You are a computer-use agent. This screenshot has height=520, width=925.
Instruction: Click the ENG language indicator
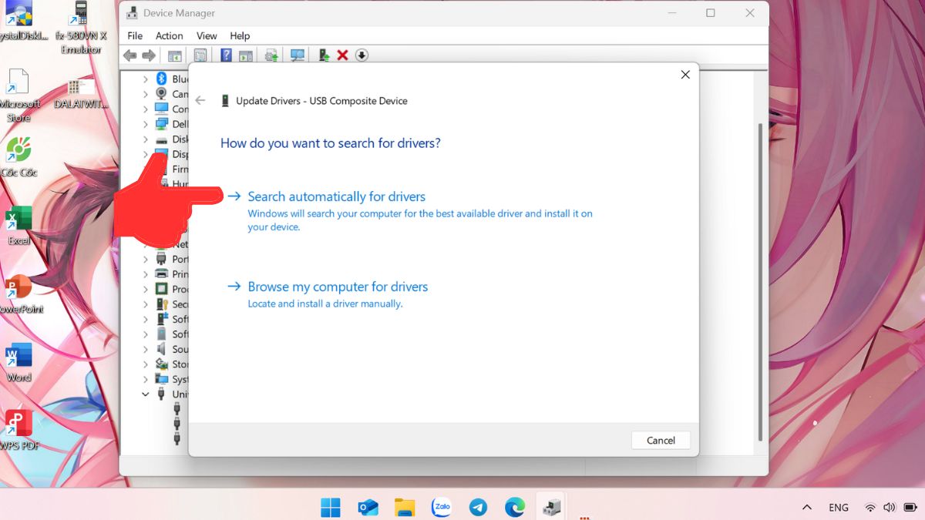(838, 508)
